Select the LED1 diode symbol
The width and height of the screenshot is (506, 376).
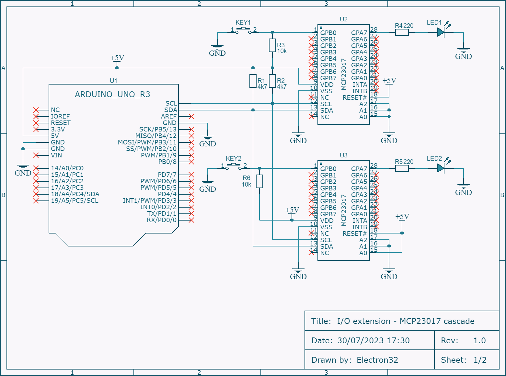point(441,32)
